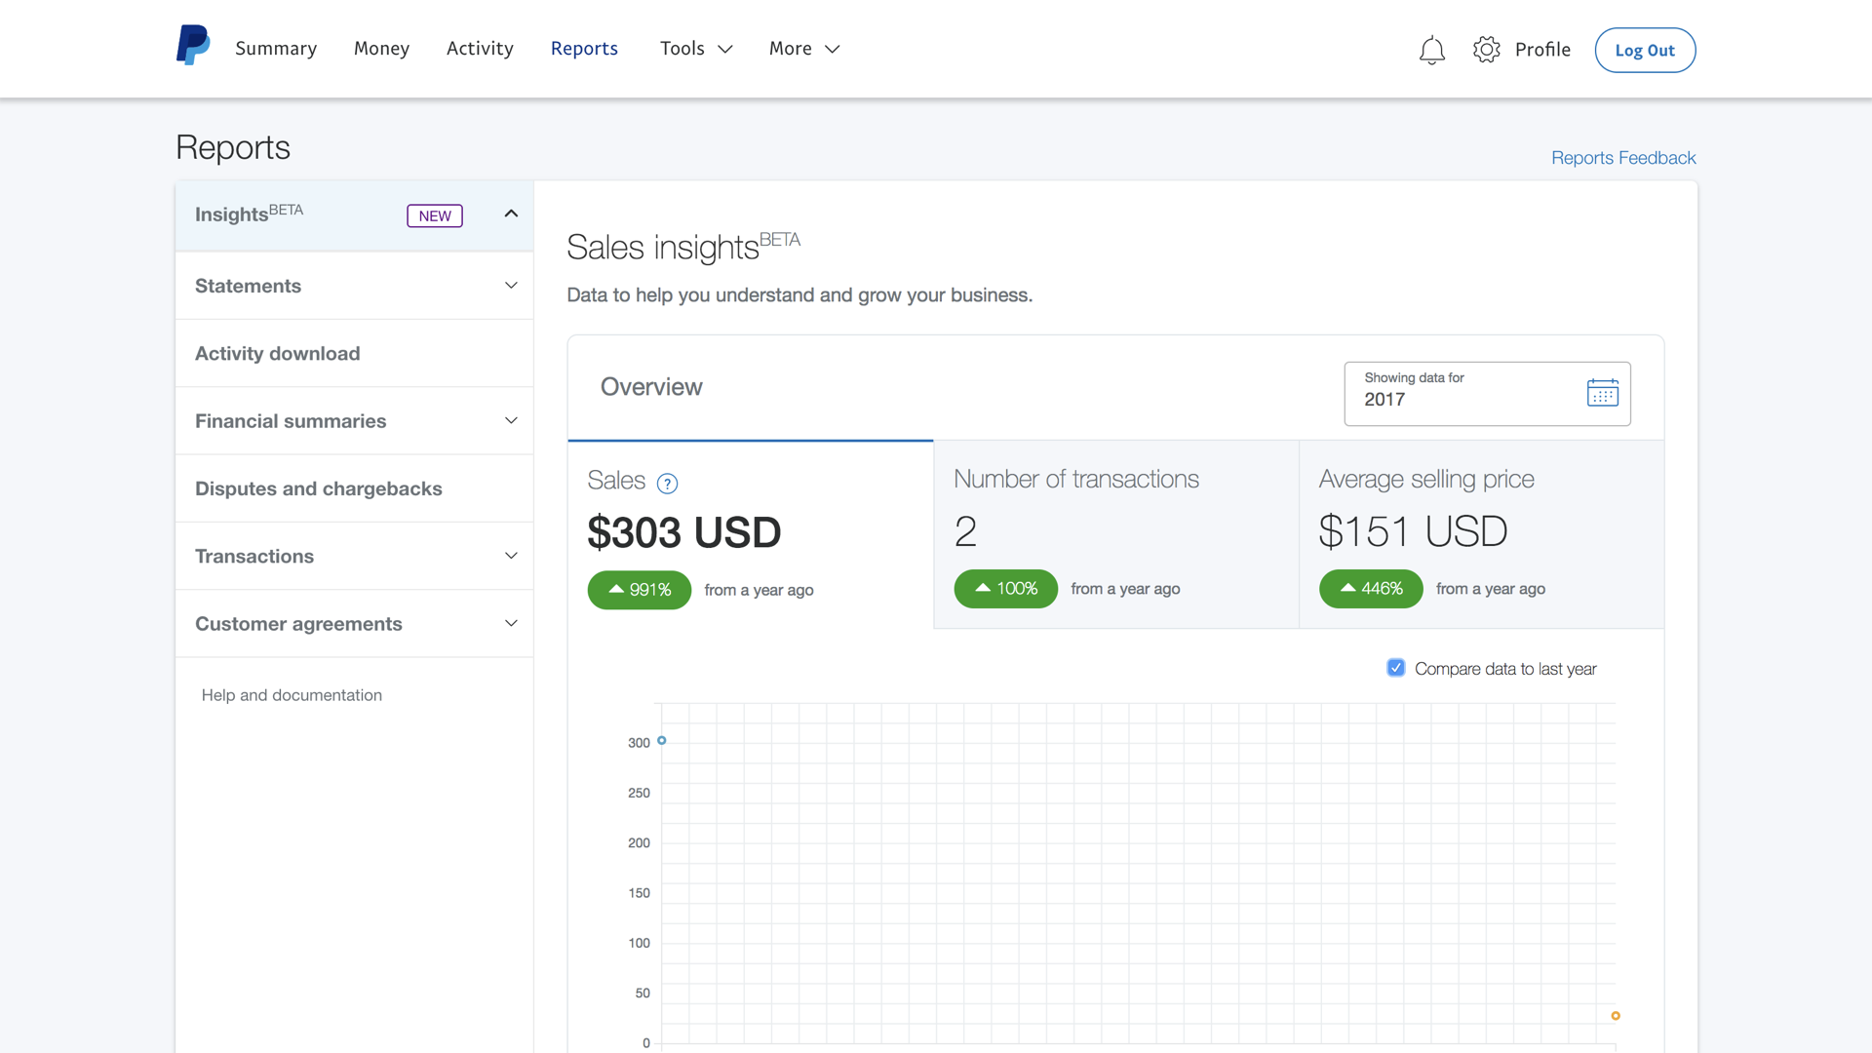The height and width of the screenshot is (1053, 1872).
Task: Expand the Transactions section
Action: click(x=511, y=555)
